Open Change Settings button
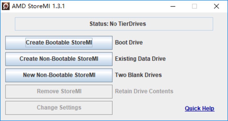 (59, 108)
